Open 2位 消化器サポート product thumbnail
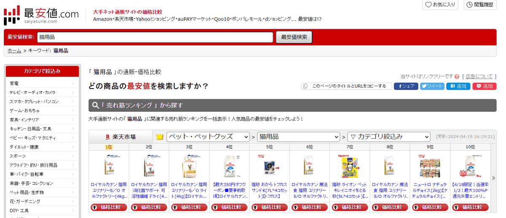Image resolution: width=506 pixels, height=218 pixels. point(149,165)
